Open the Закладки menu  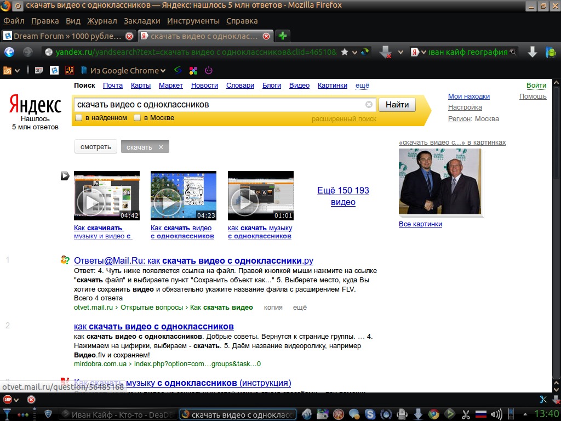(142, 21)
